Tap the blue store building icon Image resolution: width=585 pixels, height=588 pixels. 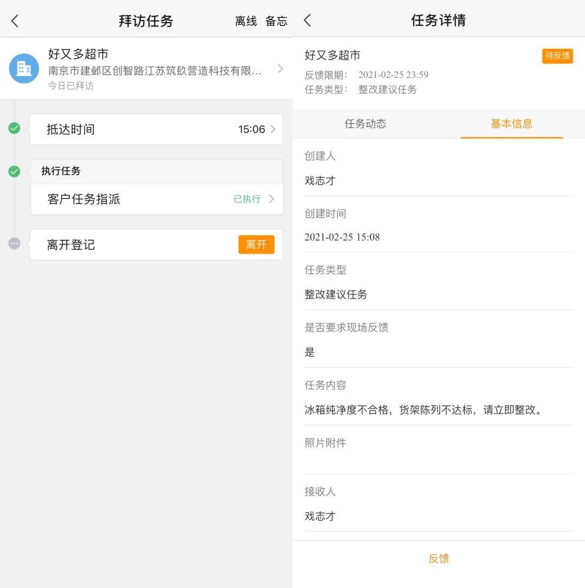coord(24,69)
